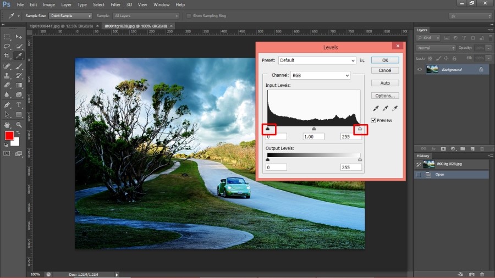Enable Show Sampling Ring checkbox
The image size is (495, 278).
tap(189, 16)
